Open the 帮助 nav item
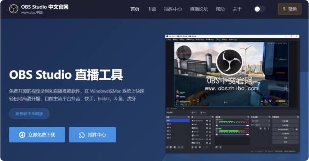Viewport: 309px width, 161px height. click(220, 9)
